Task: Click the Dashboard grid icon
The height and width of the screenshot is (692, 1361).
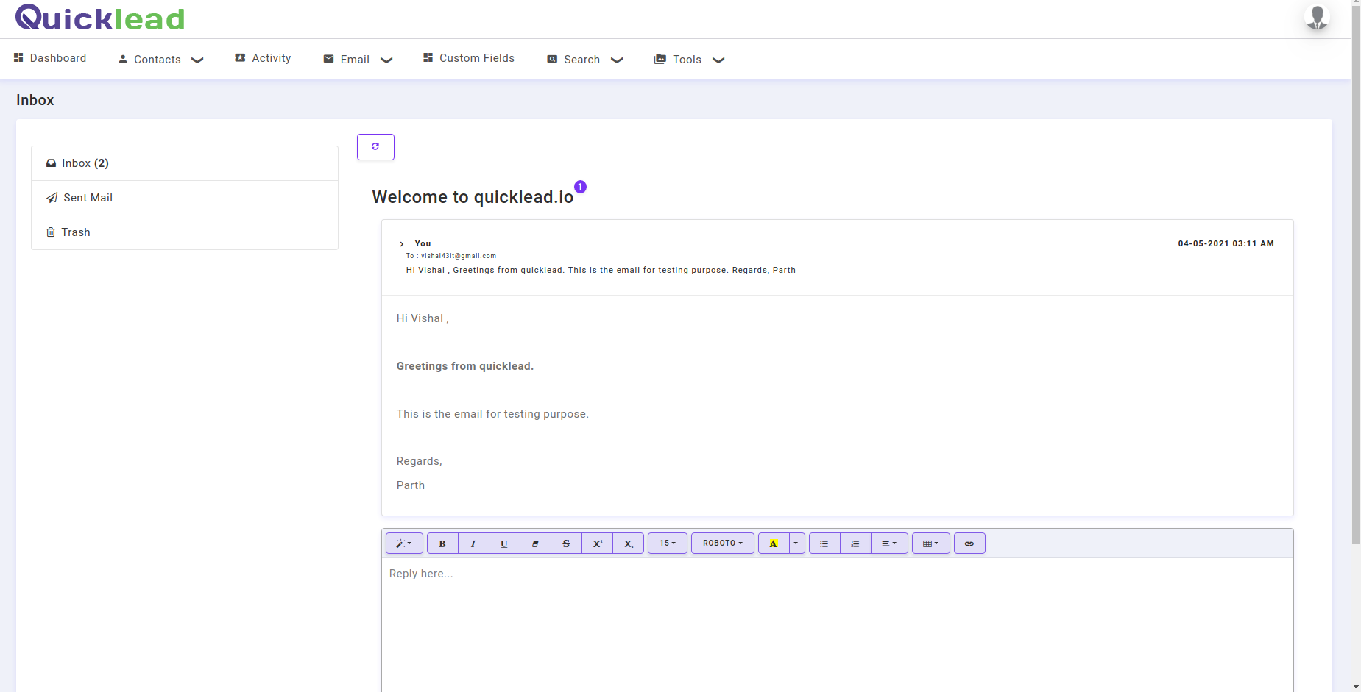Action: [18, 57]
